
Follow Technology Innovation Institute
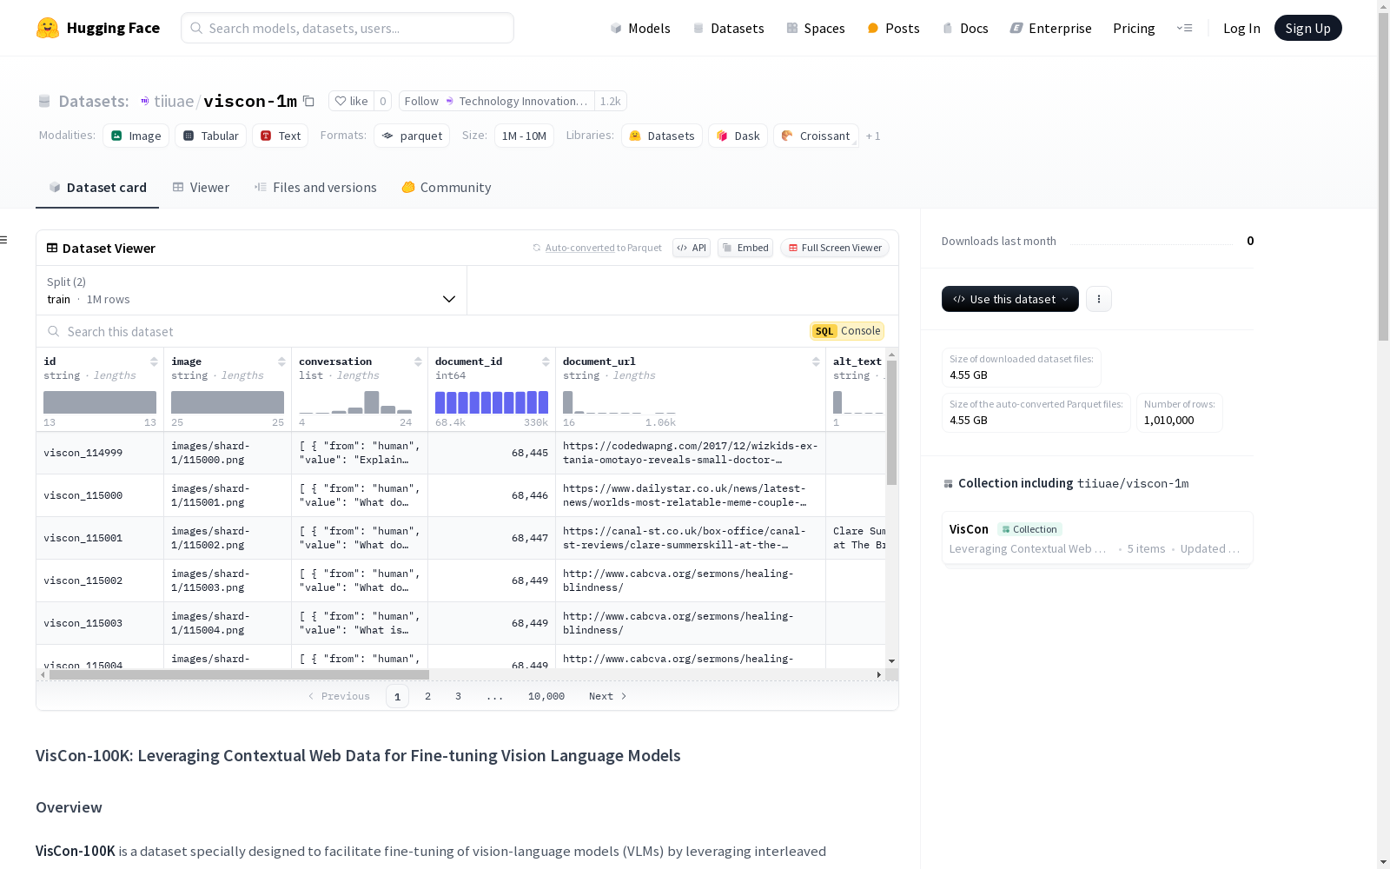click(497, 101)
